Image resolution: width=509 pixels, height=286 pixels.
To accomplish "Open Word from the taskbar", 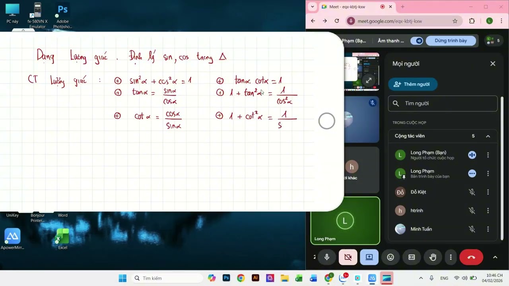I will [313, 278].
